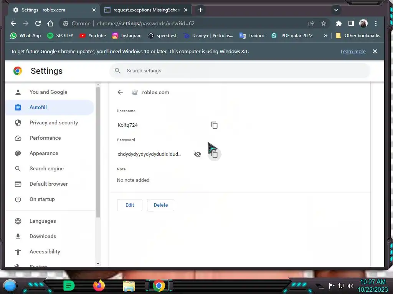393x294 pixels.
Task: Open a new browser tab
Action: (x=200, y=10)
